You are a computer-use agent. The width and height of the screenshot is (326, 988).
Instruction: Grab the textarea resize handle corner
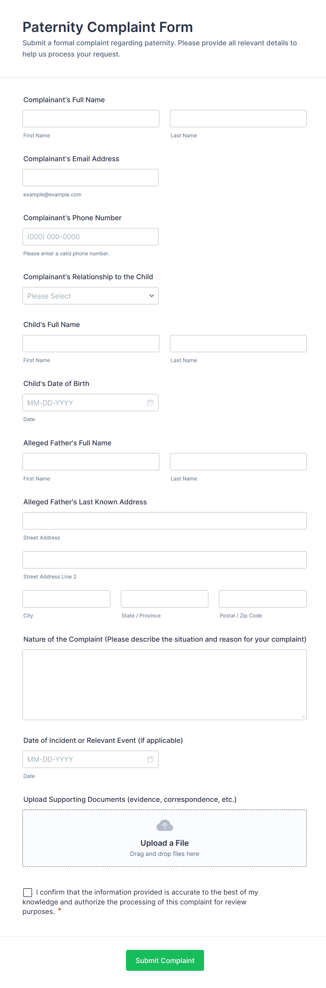tap(303, 716)
